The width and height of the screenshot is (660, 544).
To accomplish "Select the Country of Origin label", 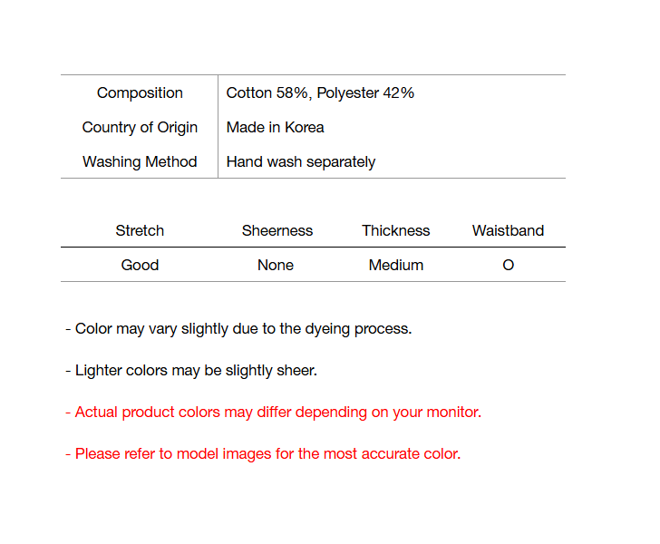I will point(140,127).
